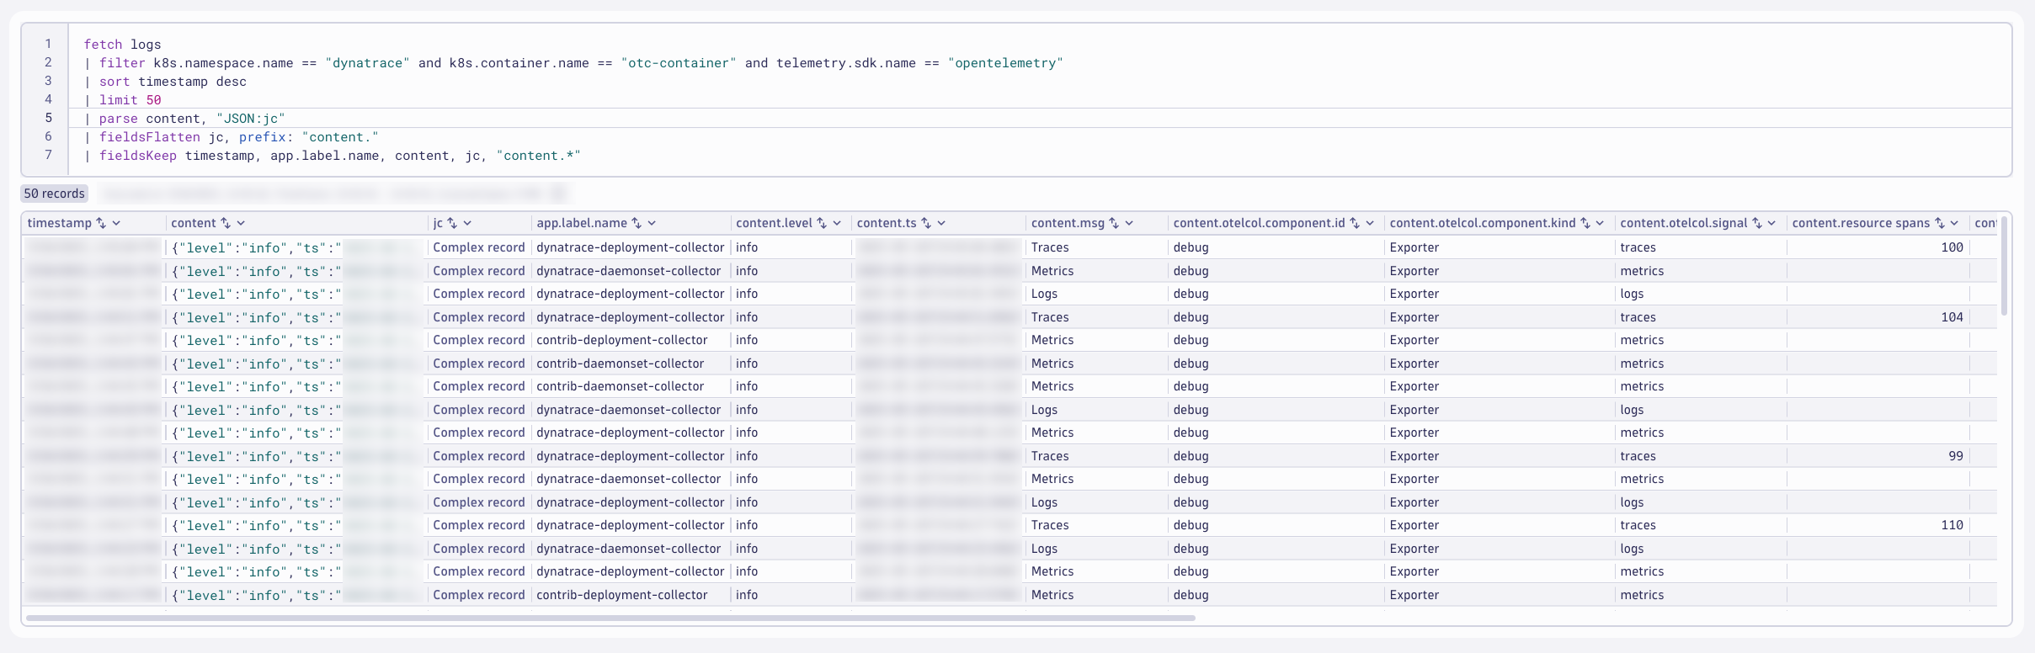Expand content.otelcol.component.id column chevron
The width and height of the screenshot is (2035, 653).
tap(1370, 223)
